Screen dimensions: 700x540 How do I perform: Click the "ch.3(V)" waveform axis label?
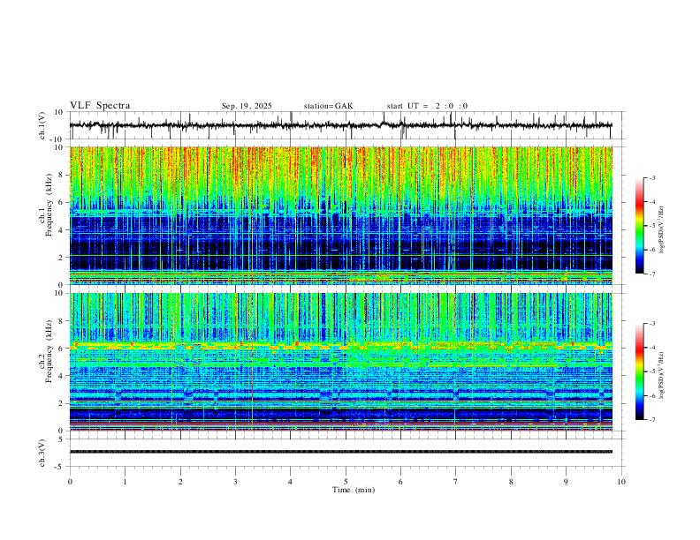point(42,453)
